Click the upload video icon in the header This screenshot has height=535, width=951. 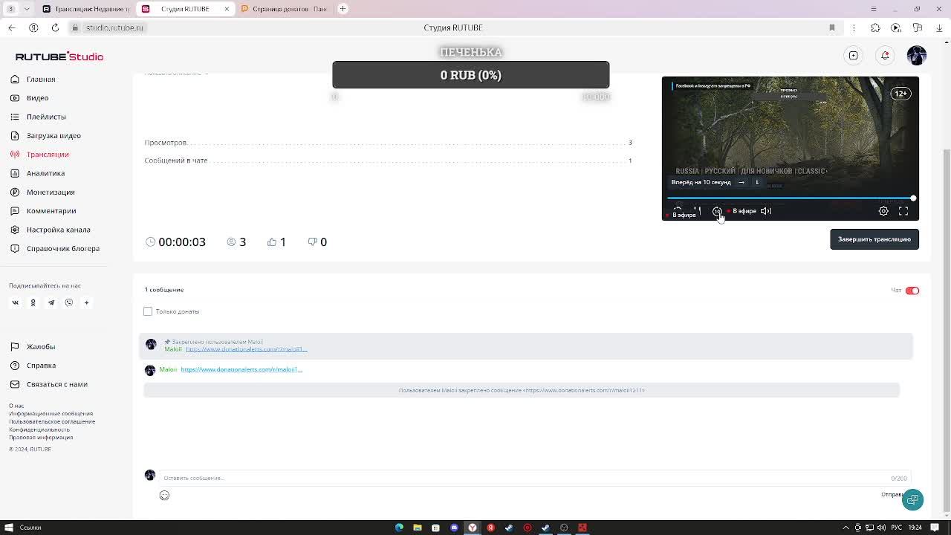(854, 56)
